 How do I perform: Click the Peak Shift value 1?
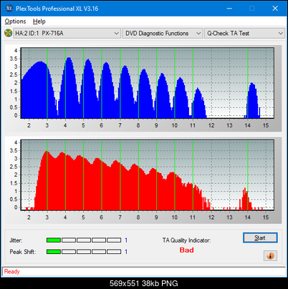pos(126,252)
